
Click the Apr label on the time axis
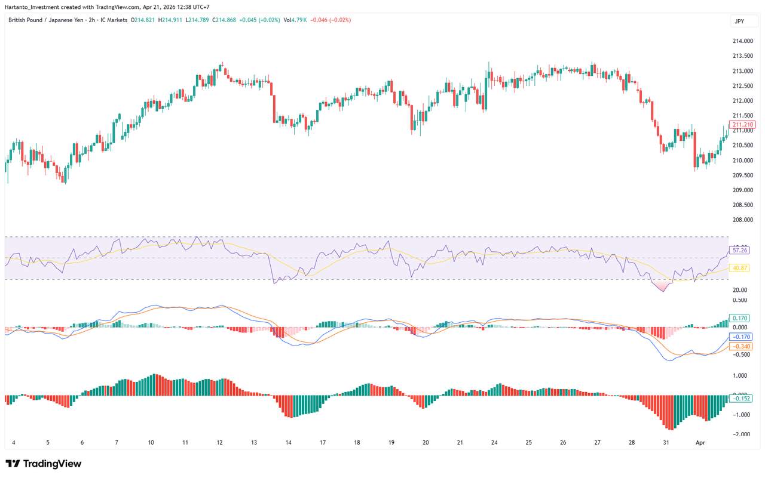pos(700,443)
